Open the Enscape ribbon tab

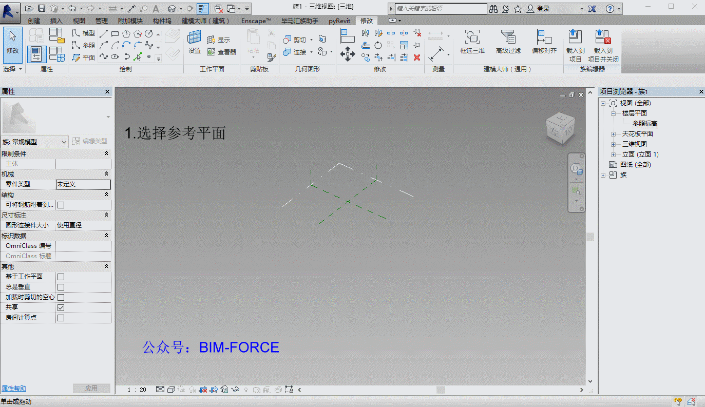pyautogui.click(x=256, y=21)
